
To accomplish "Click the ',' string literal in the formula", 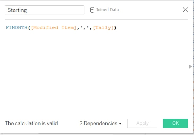I will [x=85, y=28].
